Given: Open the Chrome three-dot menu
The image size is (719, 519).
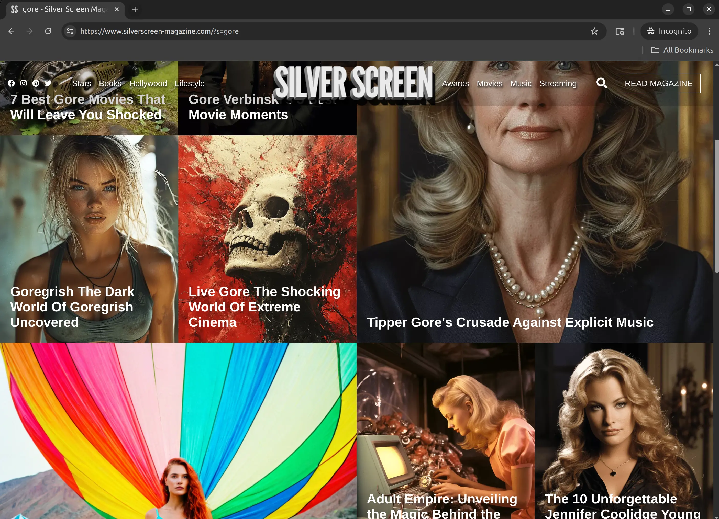Looking at the screenshot, I should click(709, 31).
